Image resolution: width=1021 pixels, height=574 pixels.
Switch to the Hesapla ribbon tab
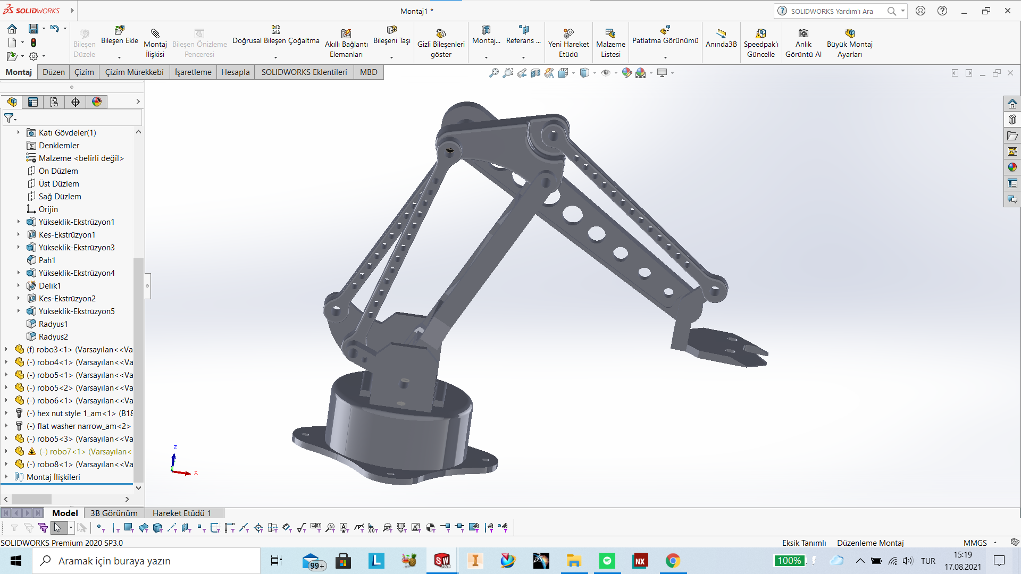[235, 72]
